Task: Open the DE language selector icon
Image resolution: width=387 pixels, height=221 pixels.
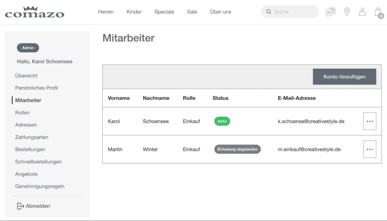Action: [330, 12]
